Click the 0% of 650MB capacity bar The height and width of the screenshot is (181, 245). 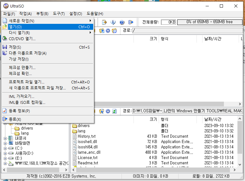pyautogui.click(x=210, y=22)
